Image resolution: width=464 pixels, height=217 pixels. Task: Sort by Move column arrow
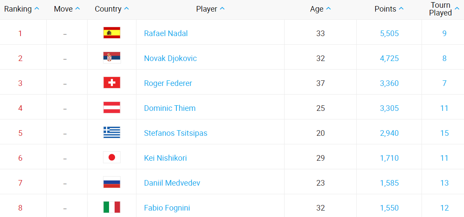point(67,9)
